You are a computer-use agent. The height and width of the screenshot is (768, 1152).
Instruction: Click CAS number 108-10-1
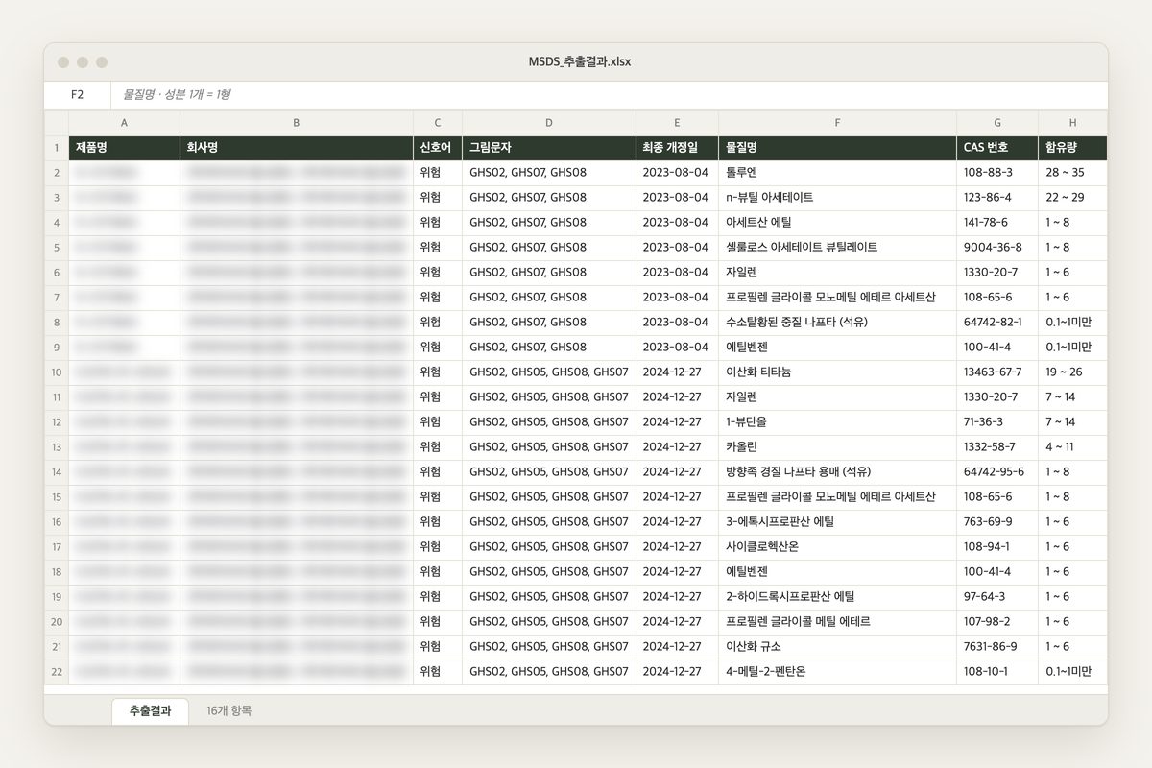[x=997, y=672]
